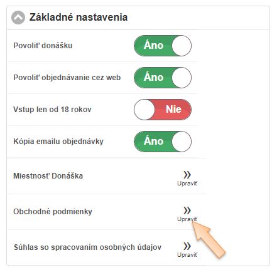277x275 pixels.
Task: Select the Základné nastavenia heading
Action: (79, 17)
